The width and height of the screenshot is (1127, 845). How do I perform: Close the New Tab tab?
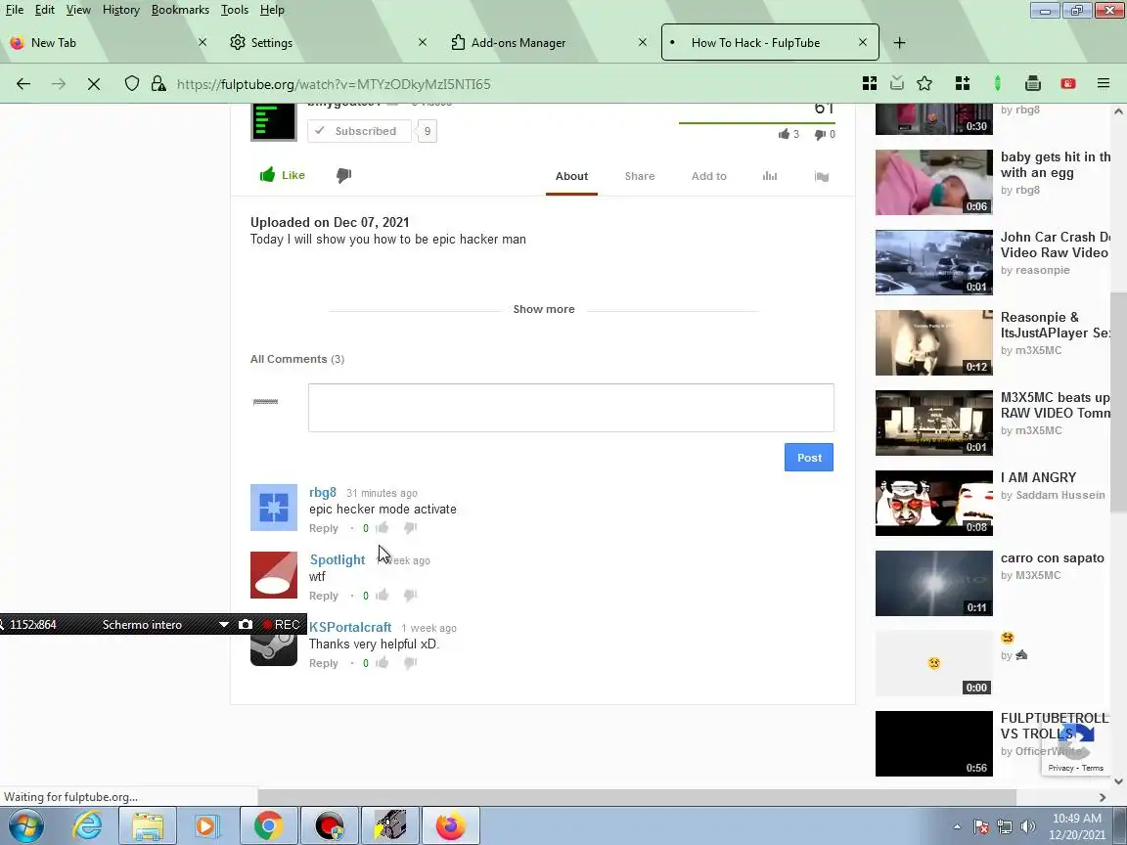202,42
